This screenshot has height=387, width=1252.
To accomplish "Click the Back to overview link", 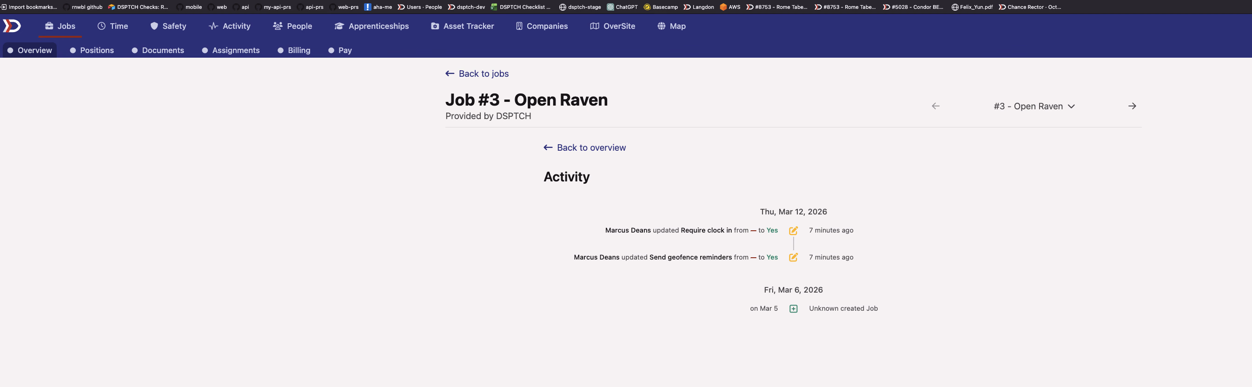I will pos(584,147).
